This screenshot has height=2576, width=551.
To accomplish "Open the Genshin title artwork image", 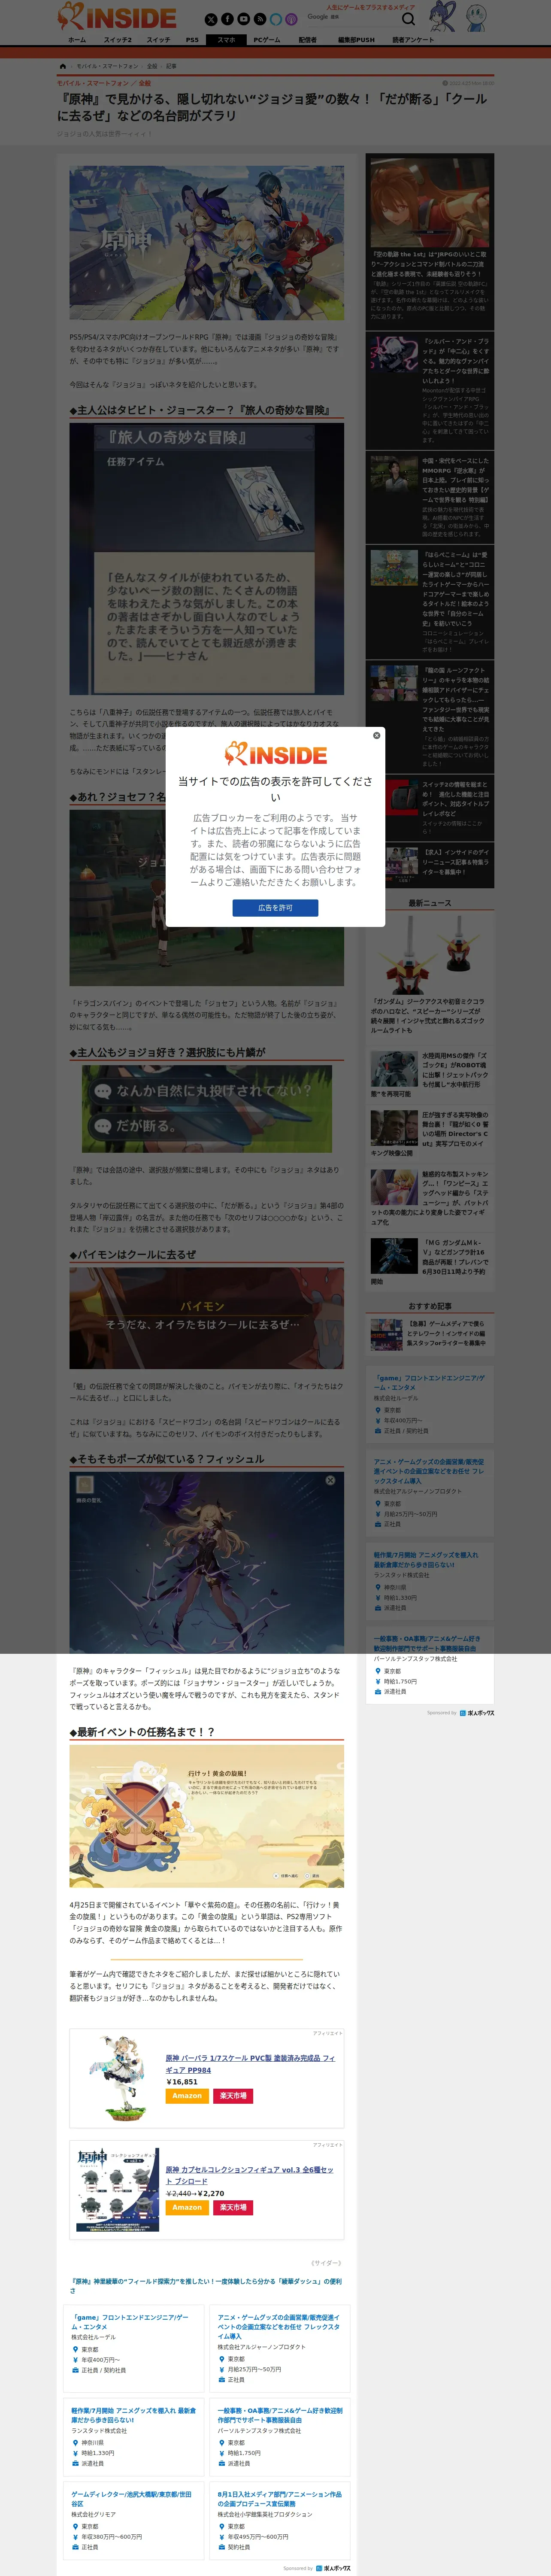I will pyautogui.click(x=207, y=243).
